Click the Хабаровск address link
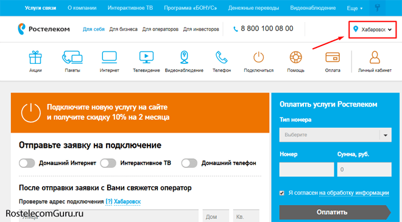 pyautogui.click(x=127, y=201)
